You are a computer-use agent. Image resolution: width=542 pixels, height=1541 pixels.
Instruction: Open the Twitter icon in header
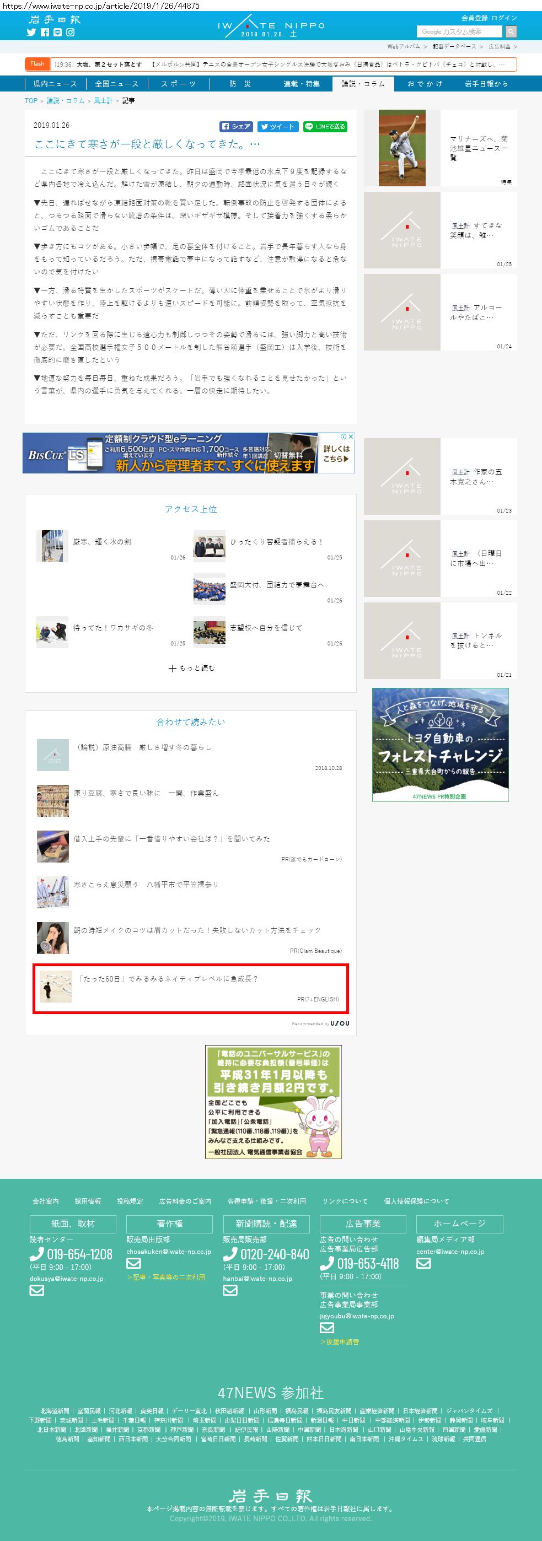32,33
